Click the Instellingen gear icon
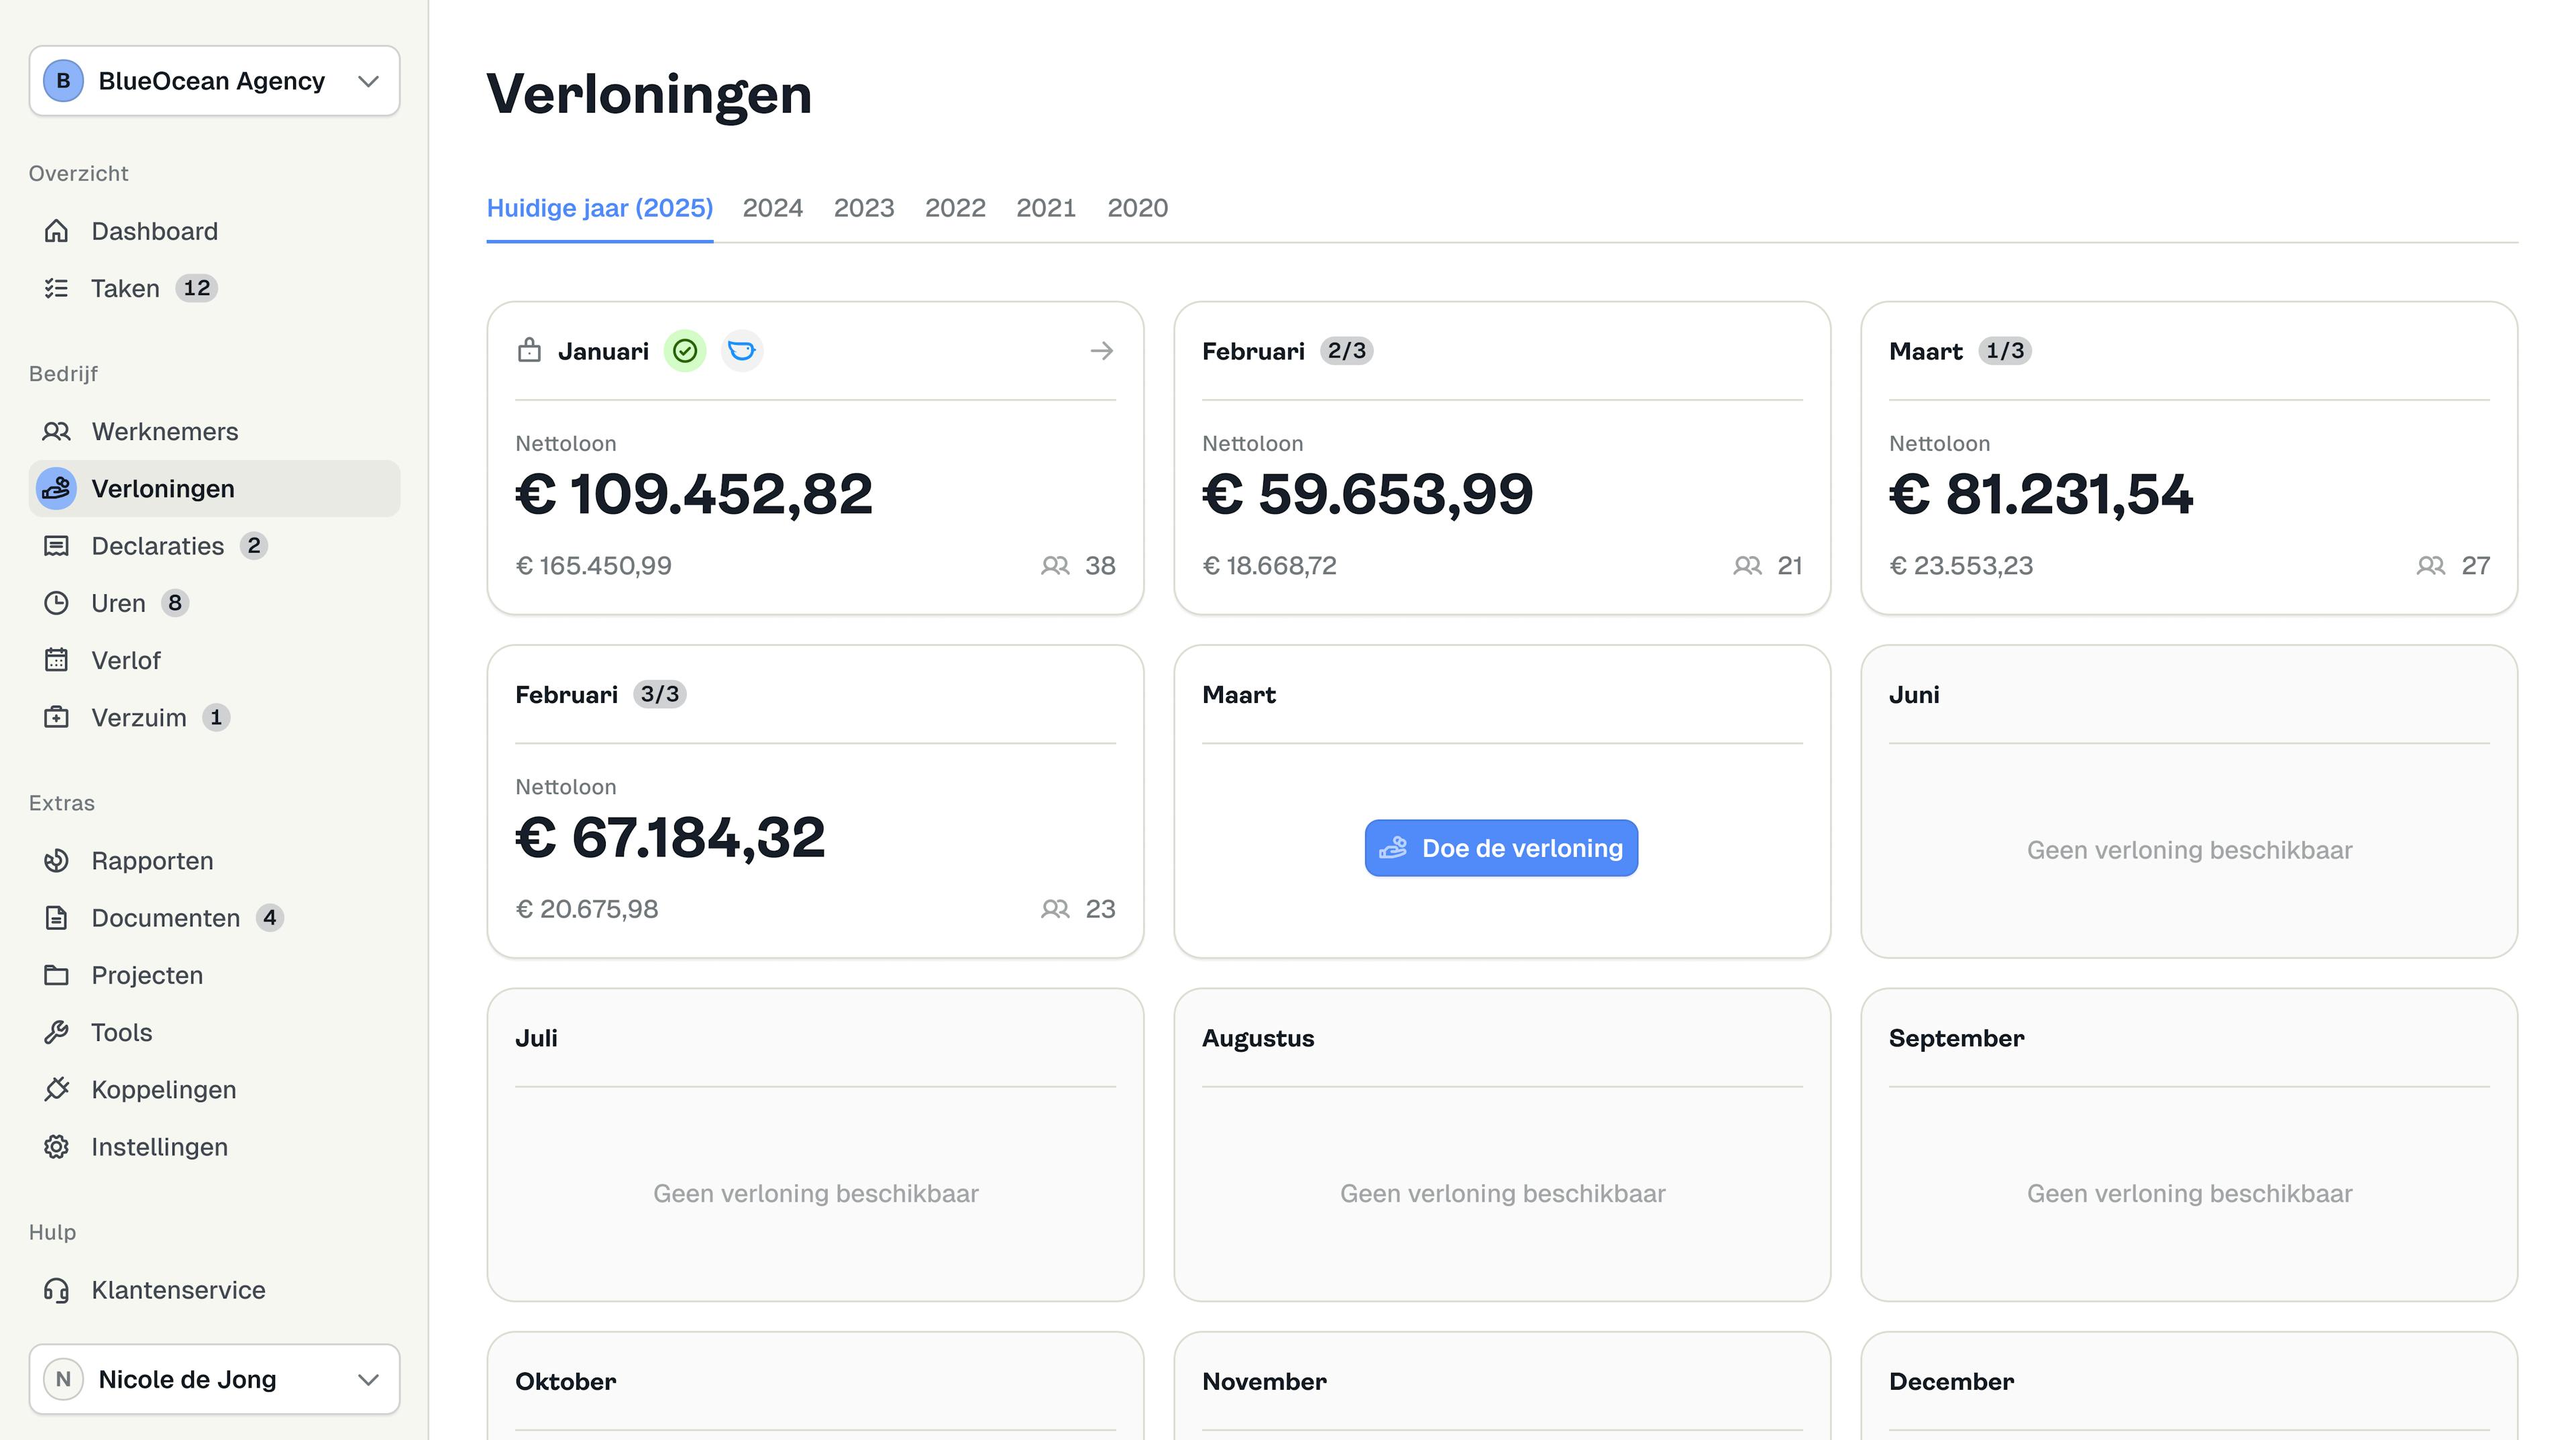 56,1147
